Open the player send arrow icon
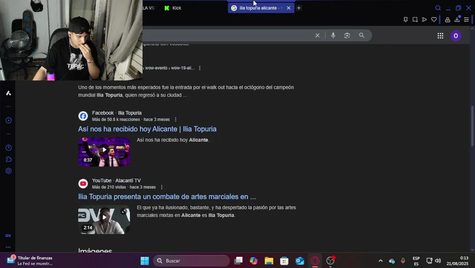Image resolution: width=475 pixels, height=268 pixels. (x=424, y=20)
